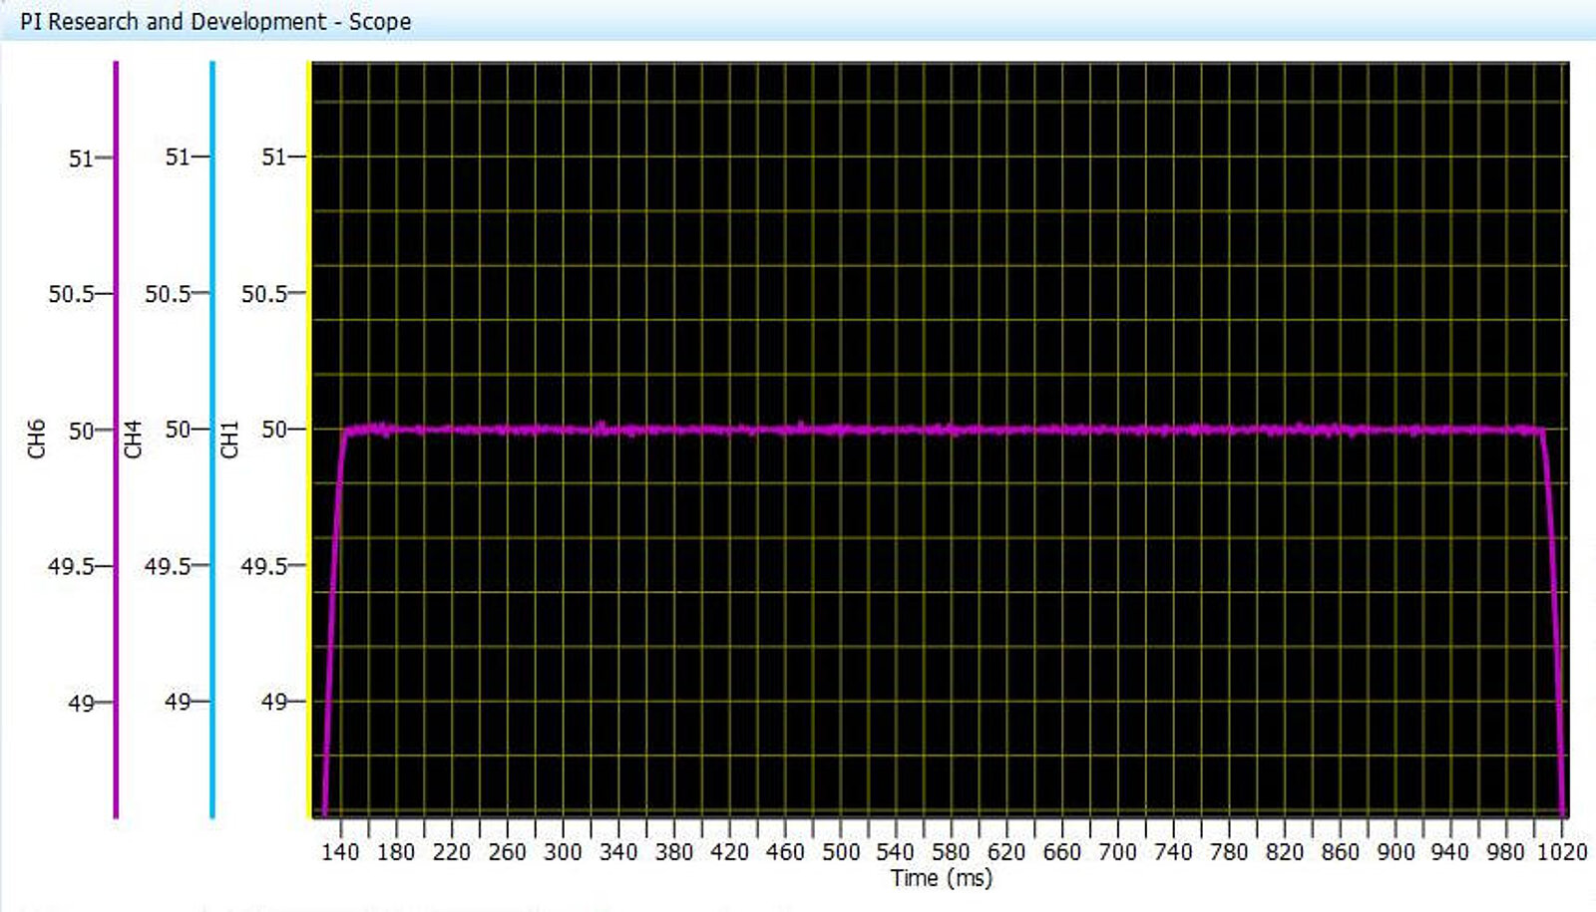The height and width of the screenshot is (912, 1596).
Task: Click the 50.5 tick on the CH6 axis
Action: (x=71, y=294)
